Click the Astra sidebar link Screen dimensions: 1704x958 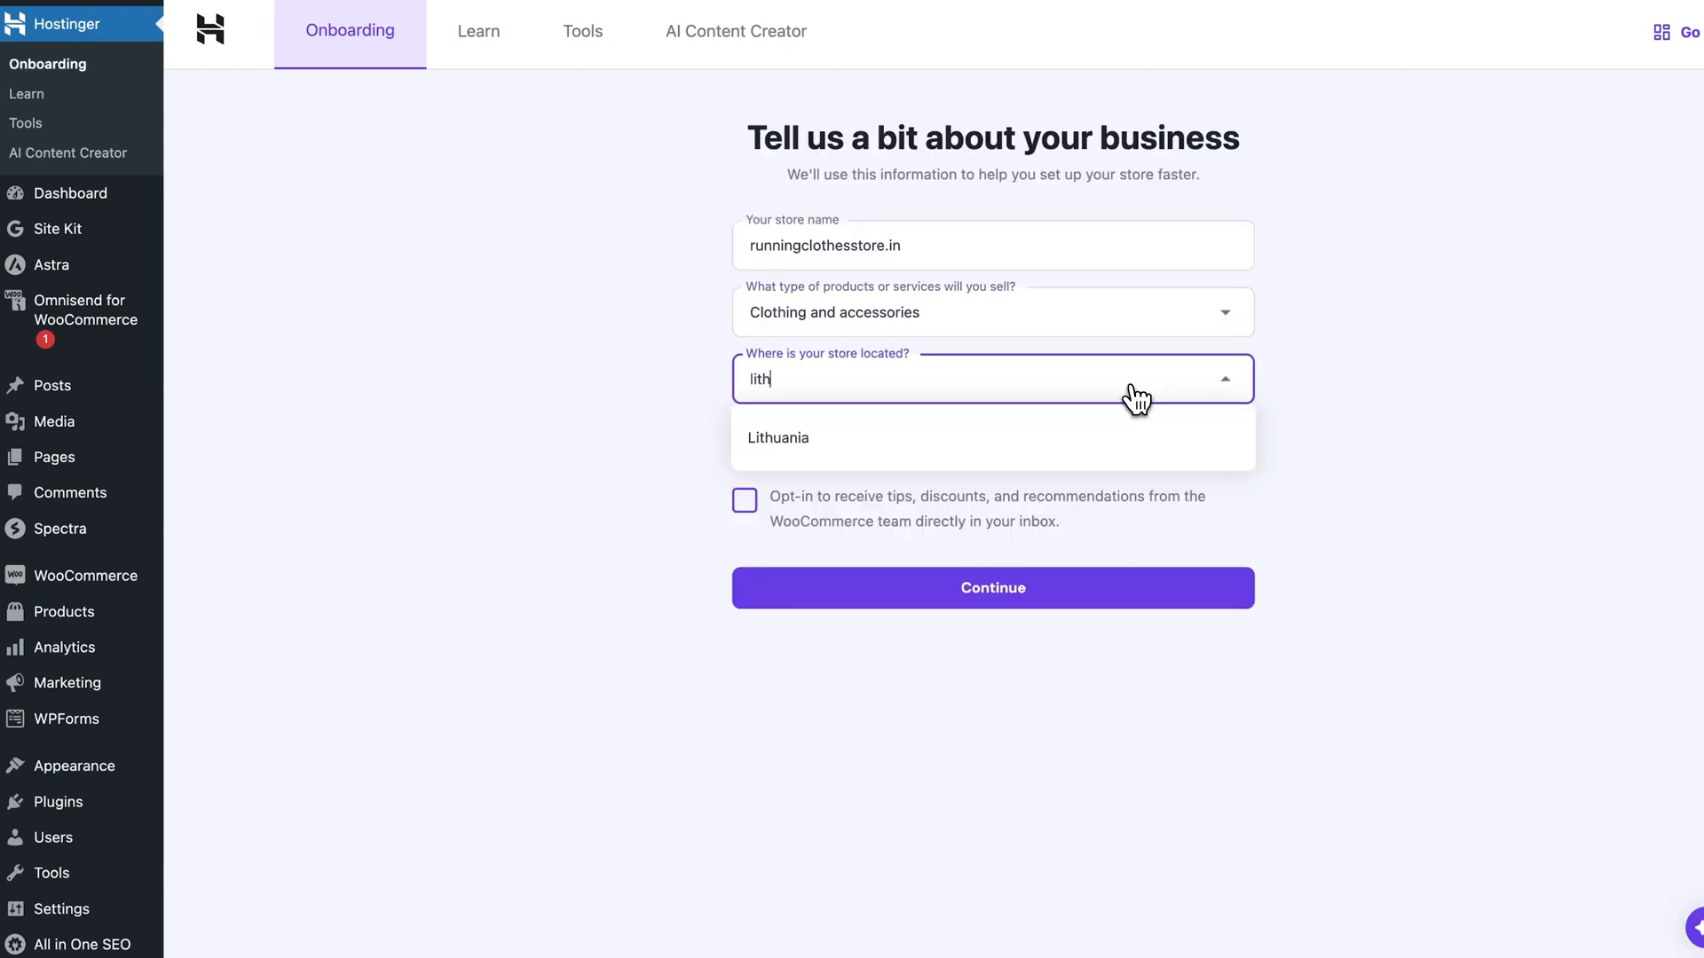pos(51,264)
